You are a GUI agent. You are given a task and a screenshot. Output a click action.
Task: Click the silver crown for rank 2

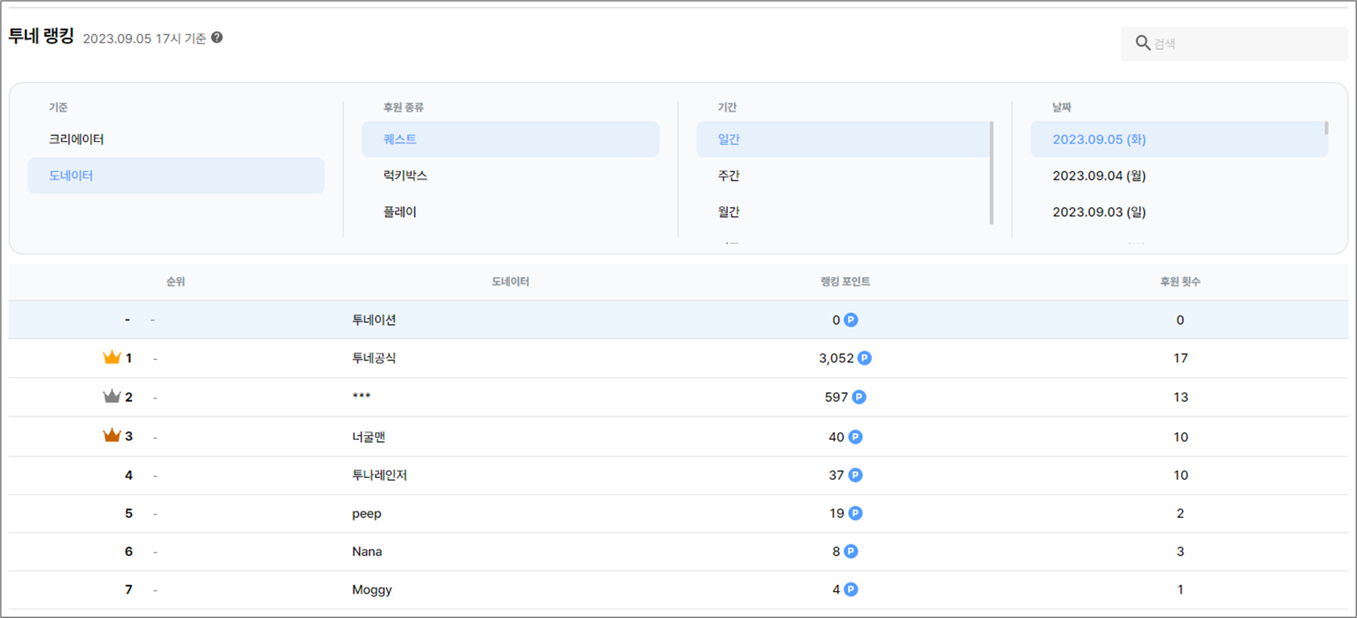click(x=112, y=397)
